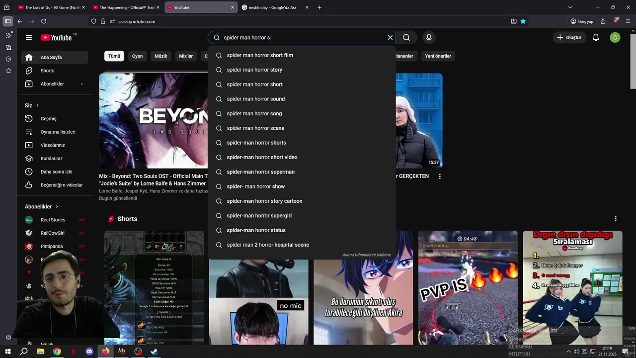The height and width of the screenshot is (358, 636).
Task: Select the Müzik filter chip
Action: 161,56
